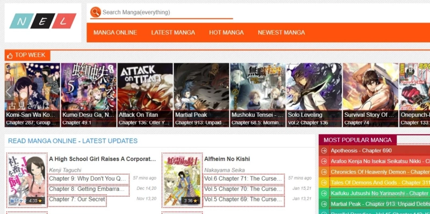430x214 pixels.
Task: Click the orange search magnifier icon
Action: tap(96, 12)
